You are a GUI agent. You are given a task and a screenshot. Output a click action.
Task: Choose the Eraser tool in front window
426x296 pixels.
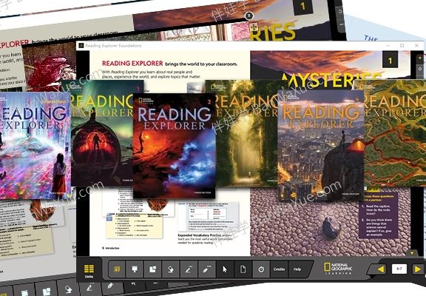click(171, 269)
